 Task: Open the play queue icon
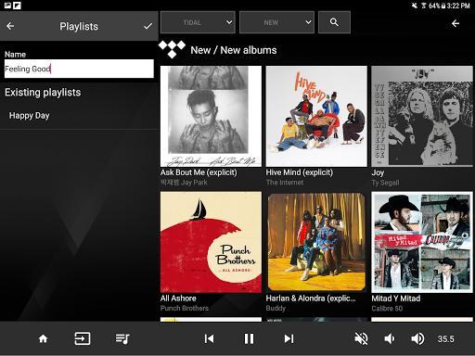tap(122, 338)
